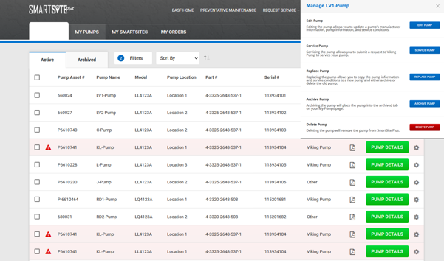Viewport: 444px width, 266px height.
Task: Click the Serial # column header
Action: [272, 77]
